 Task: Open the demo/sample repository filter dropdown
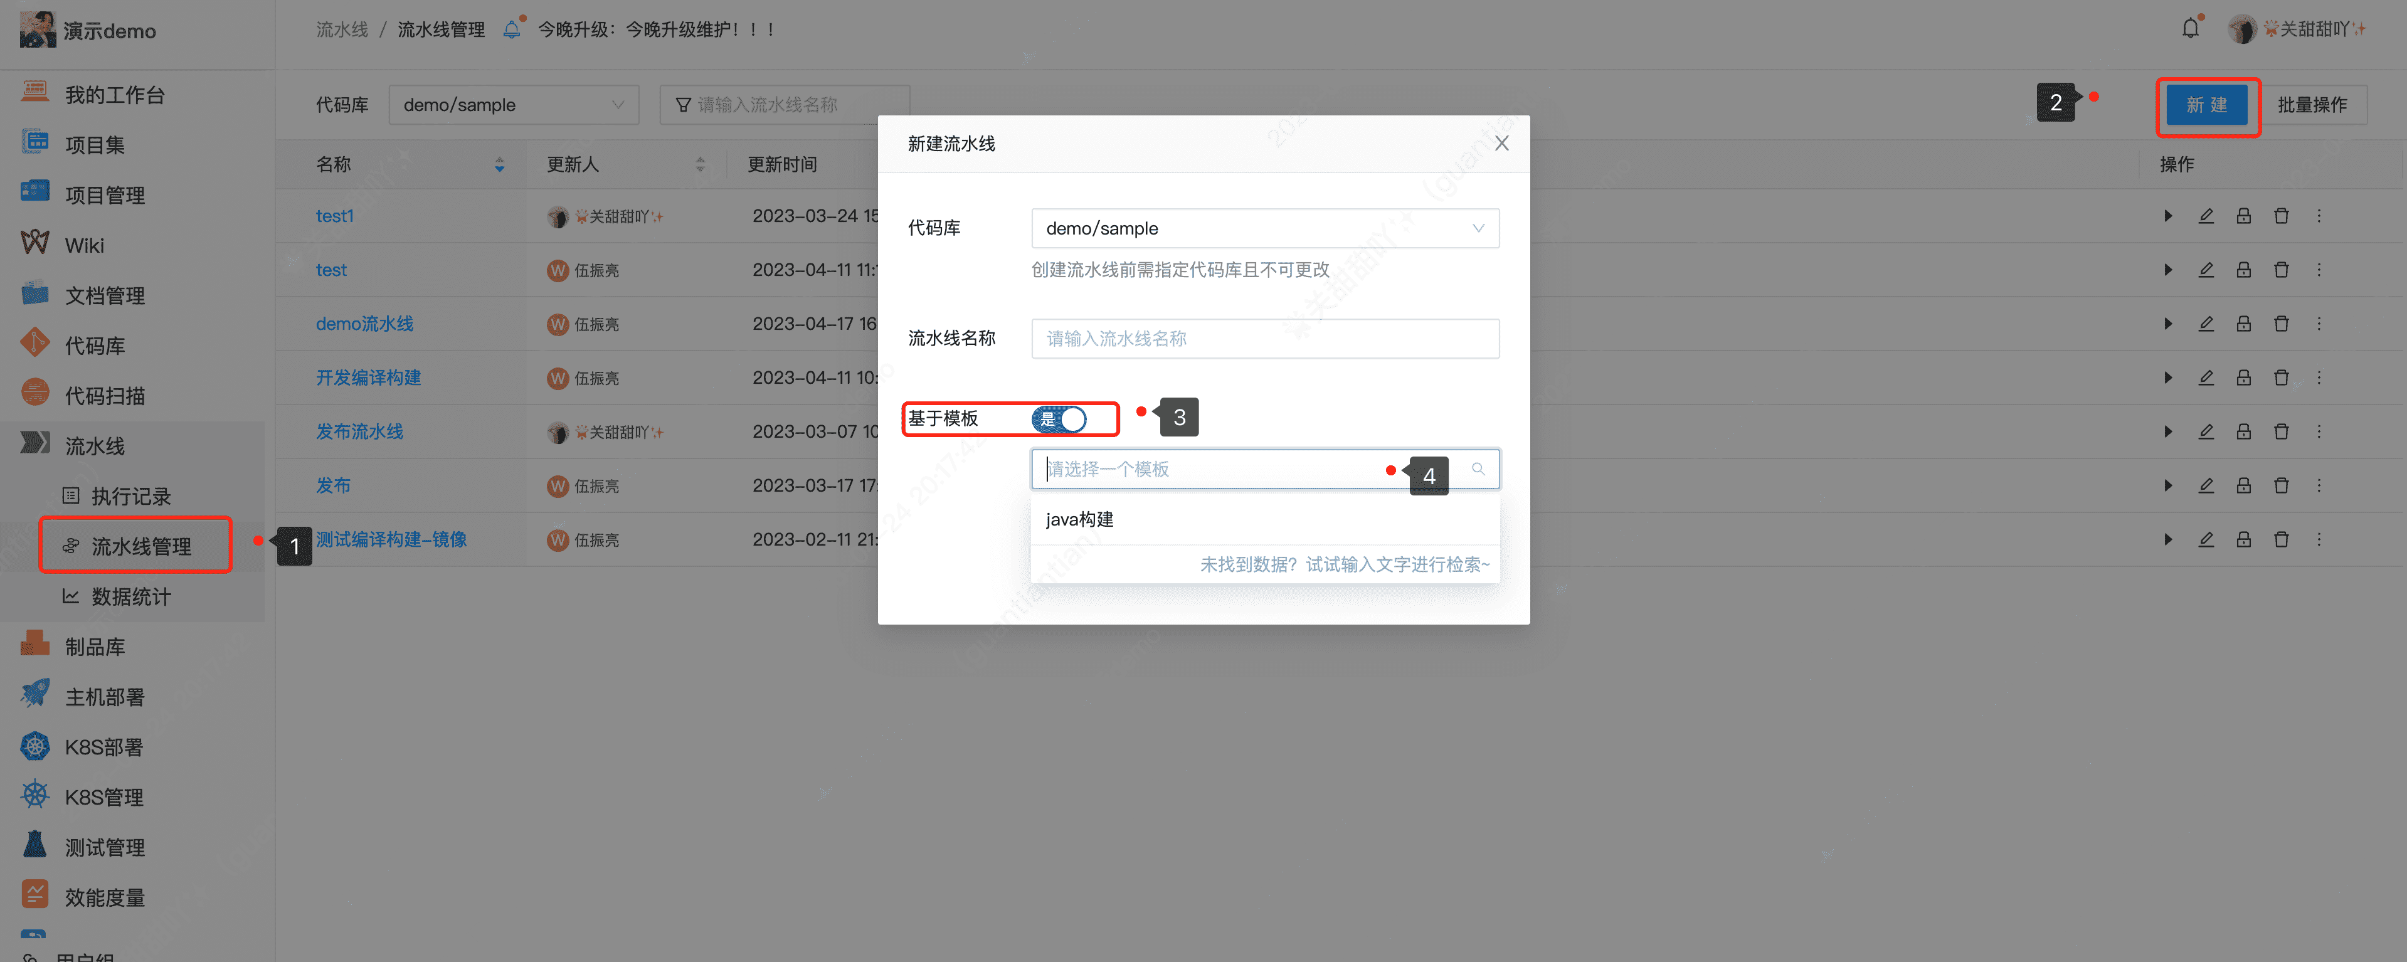pyautogui.click(x=513, y=103)
